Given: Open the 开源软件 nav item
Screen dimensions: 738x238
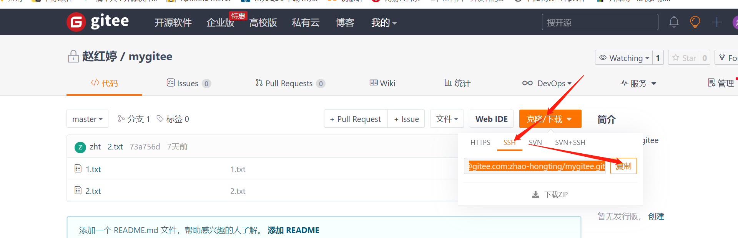Looking at the screenshot, I should point(173,23).
